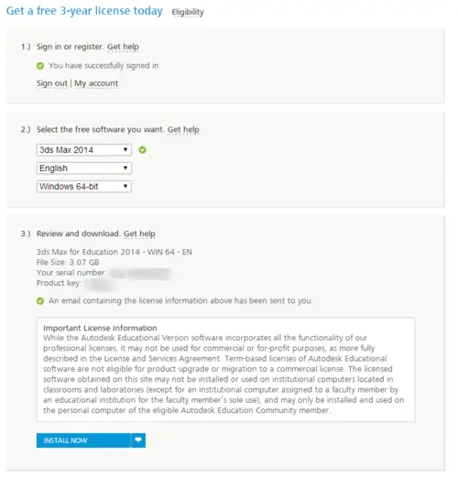
Task: Click the blurred Product key value
Action: point(99,284)
